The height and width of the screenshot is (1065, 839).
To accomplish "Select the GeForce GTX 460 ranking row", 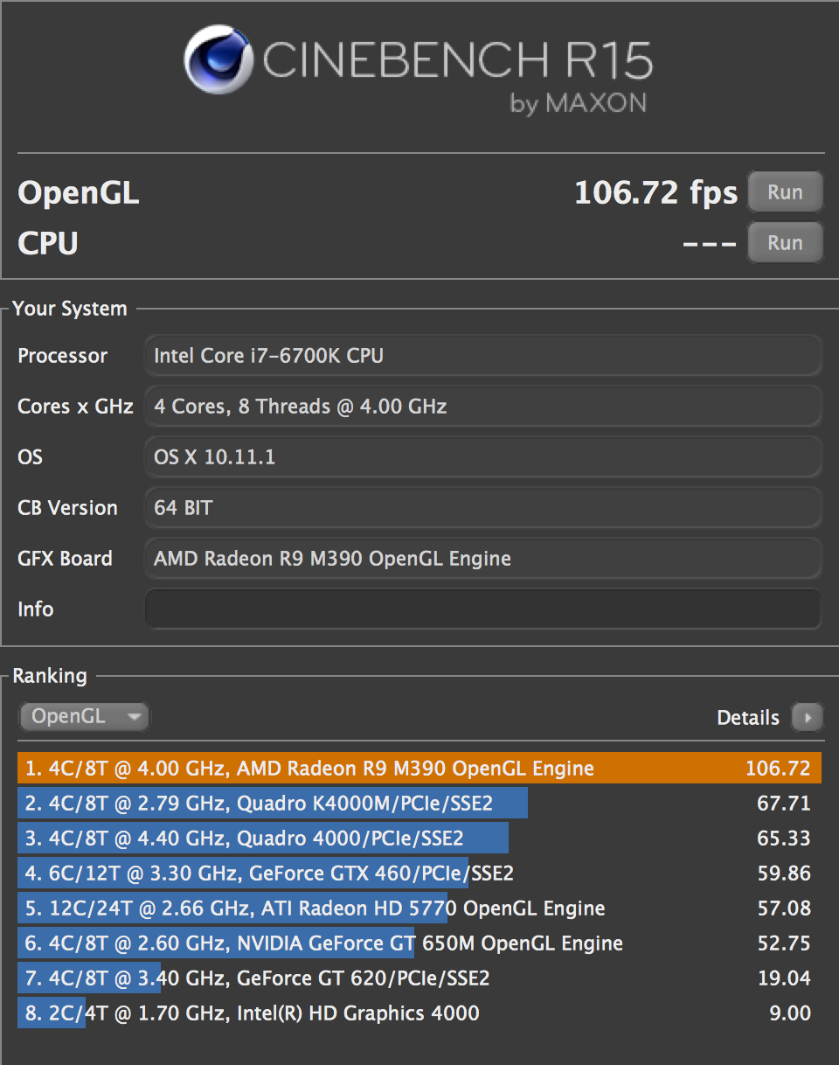I will click(419, 873).
